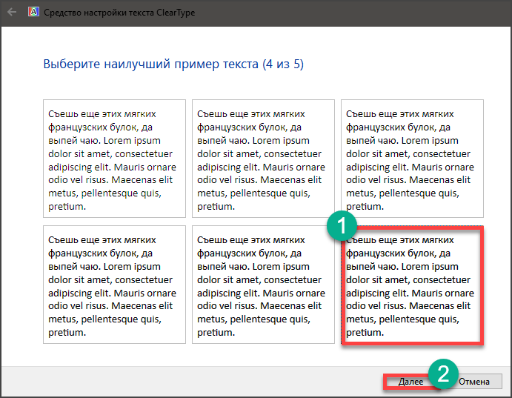This screenshot has height=398, width=512.
Task: Select the bottom-right highlighted text sample
Action: click(x=412, y=285)
